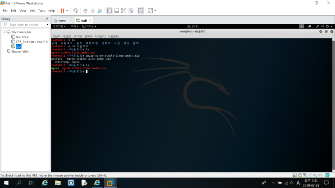This screenshot has width=335, height=188.
Task: Open Windows Task View
Action: tap(32, 183)
